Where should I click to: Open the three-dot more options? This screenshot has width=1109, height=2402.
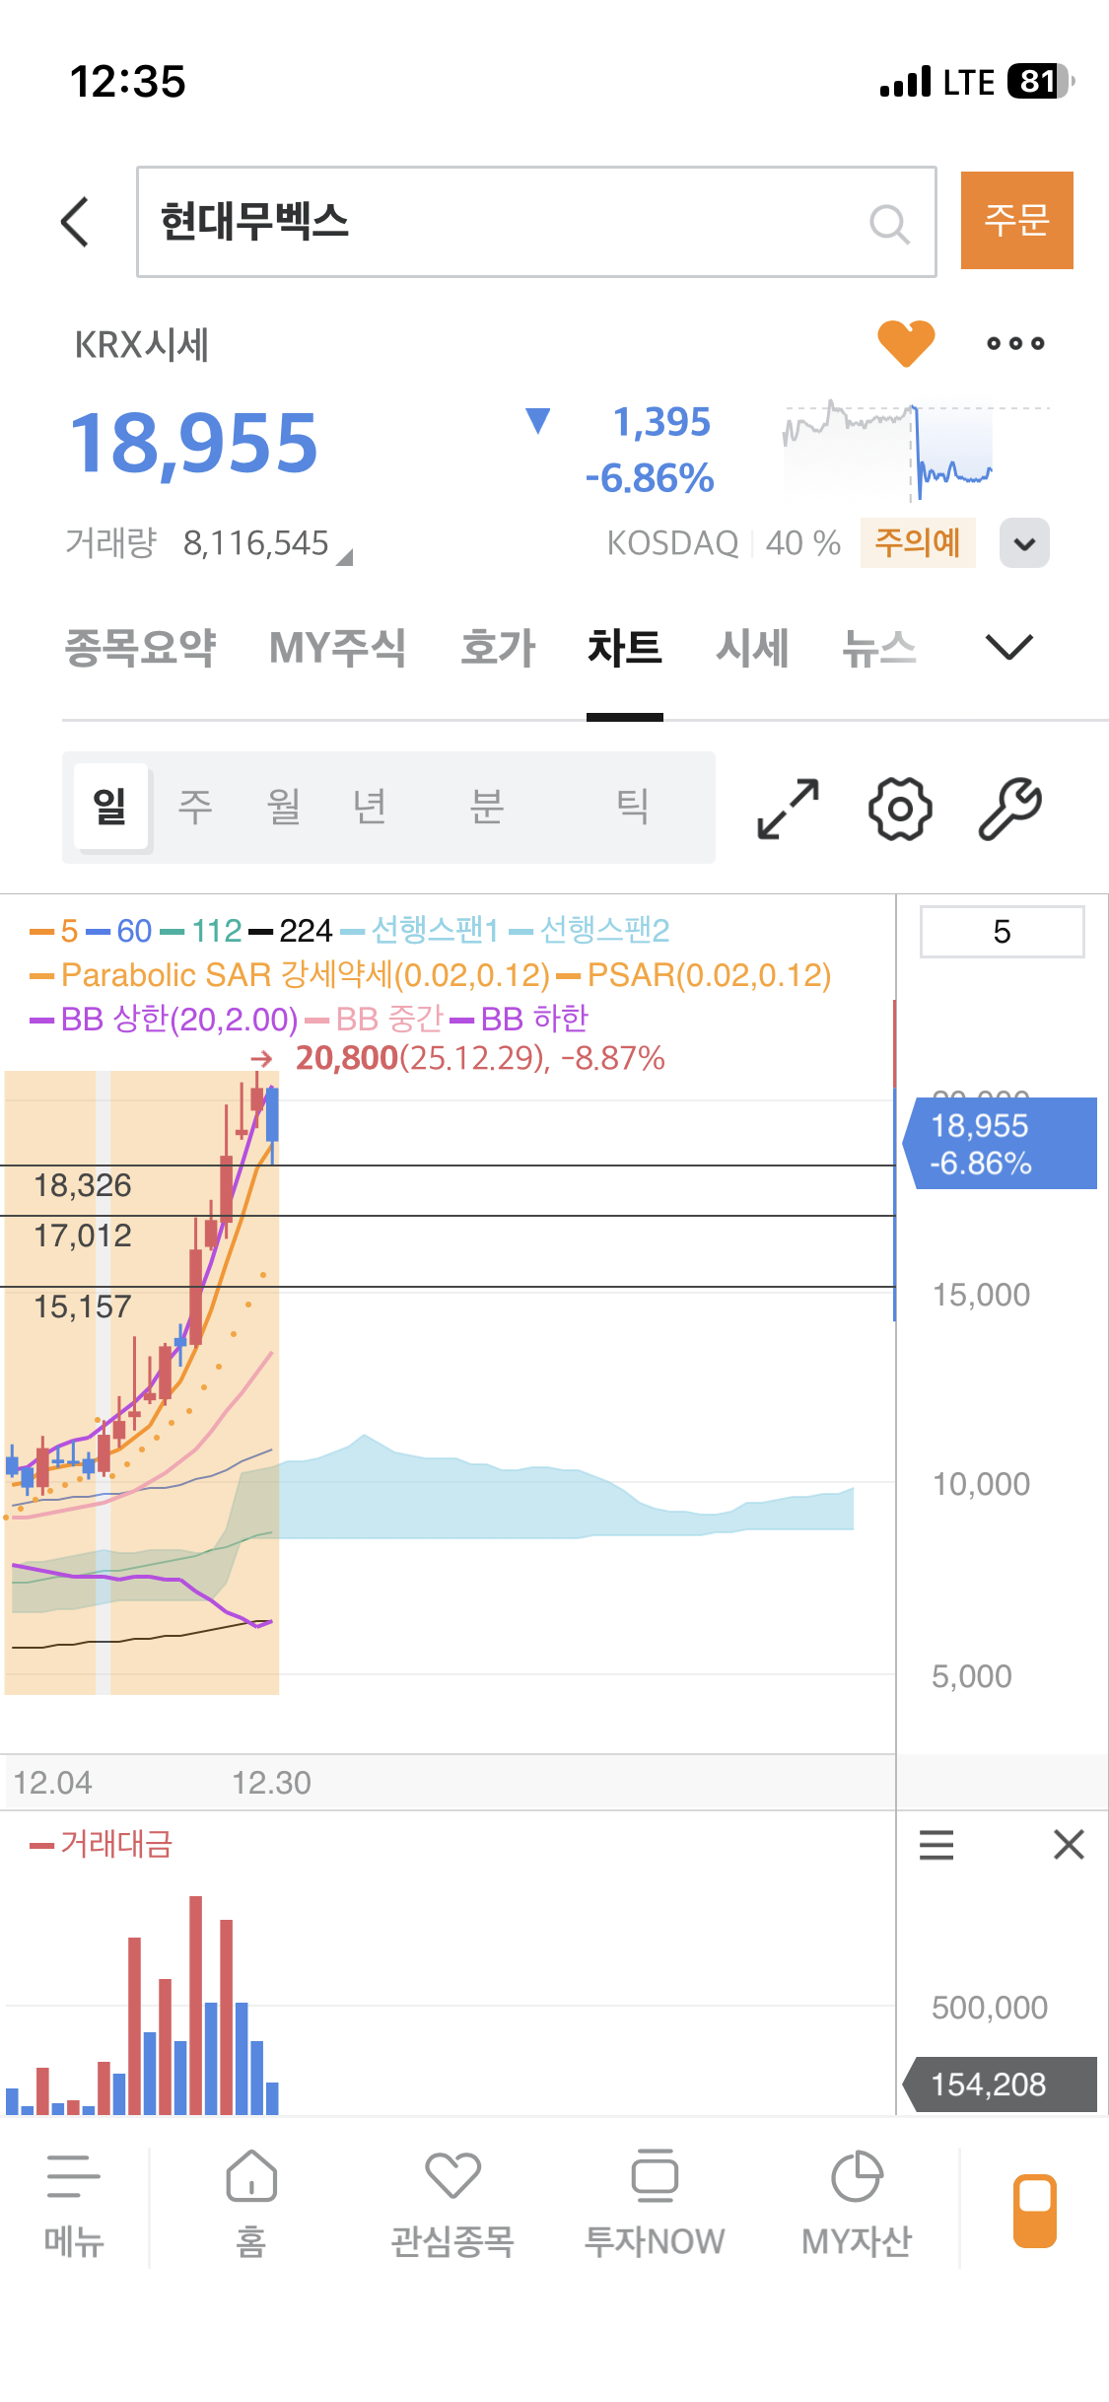click(1015, 343)
